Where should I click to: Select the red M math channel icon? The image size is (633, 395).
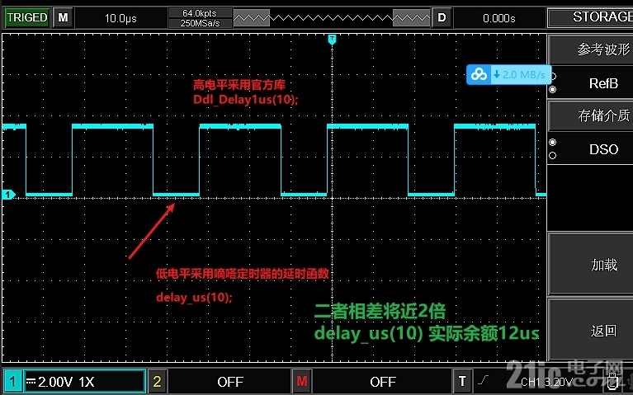[x=301, y=381]
